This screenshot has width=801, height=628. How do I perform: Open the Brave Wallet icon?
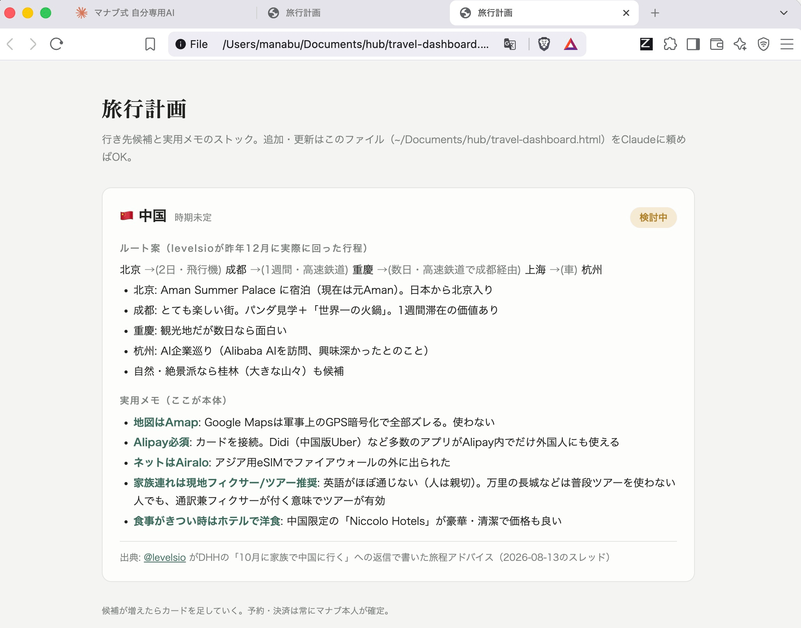point(717,44)
